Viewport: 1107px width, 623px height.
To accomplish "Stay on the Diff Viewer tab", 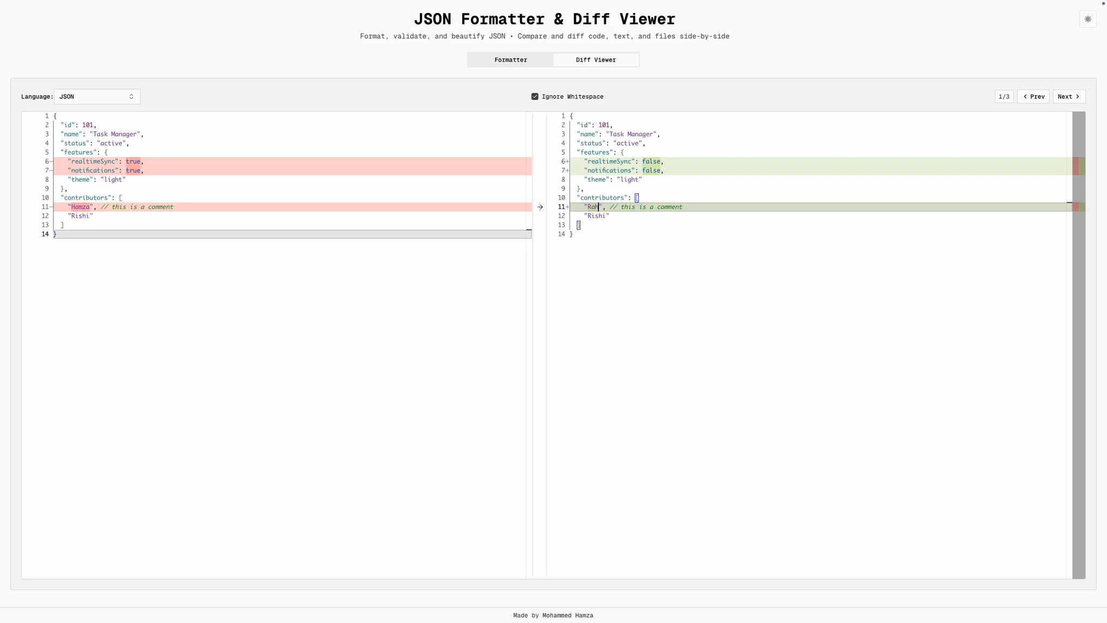I will [595, 59].
